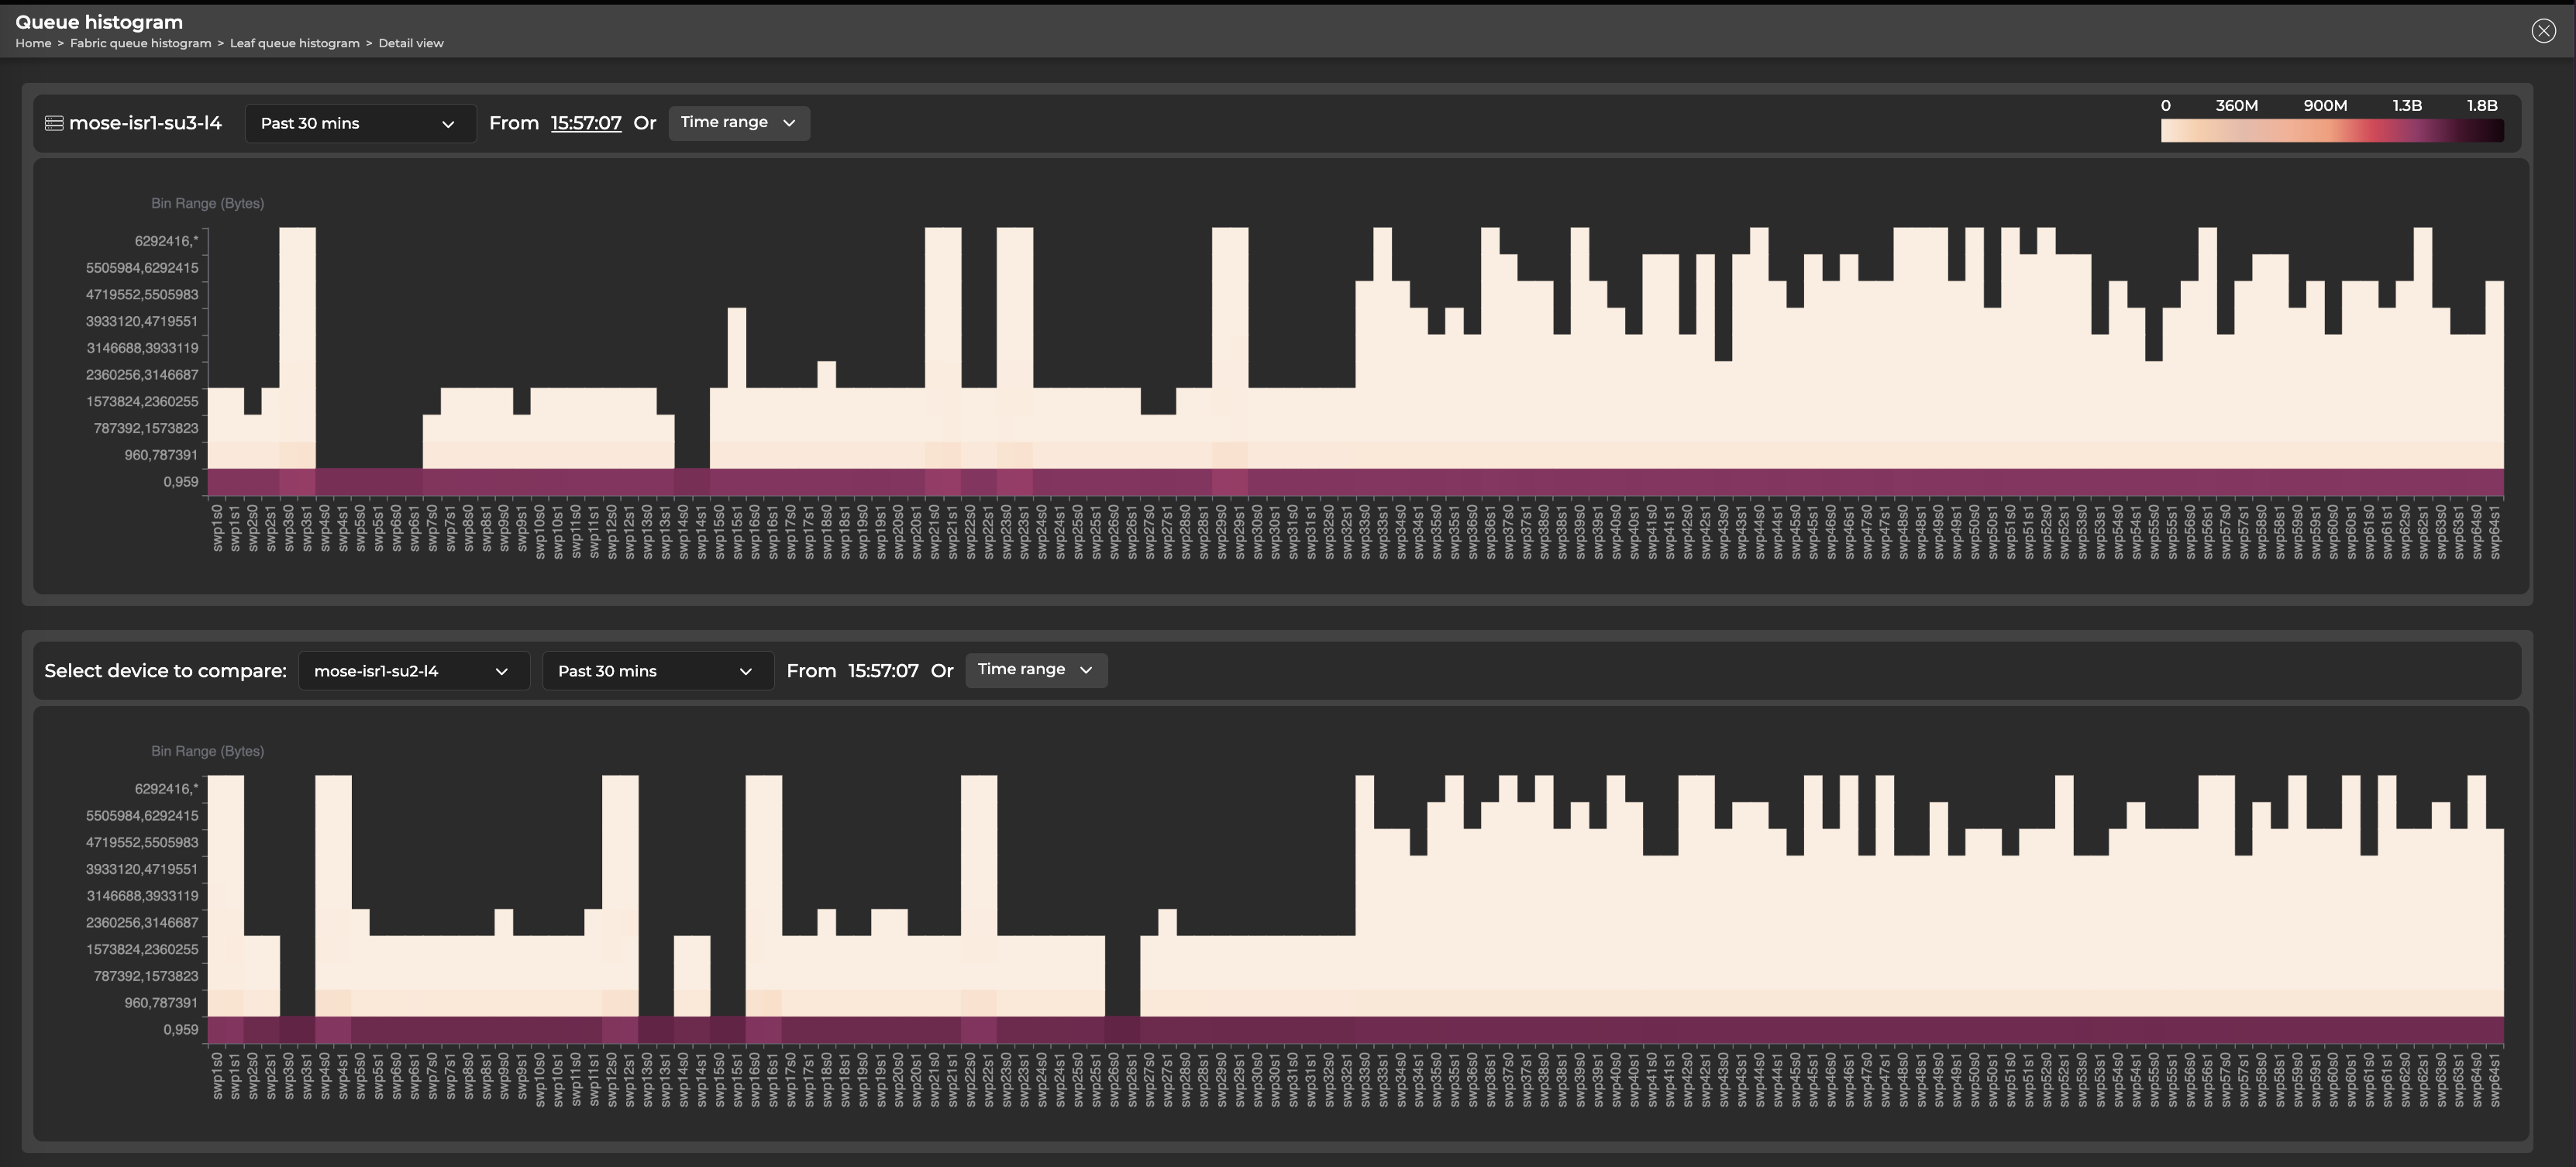Screen dimensions: 2576x1167
Task: Click the 6292416,* bin label on the y-axis
Action: click(167, 240)
